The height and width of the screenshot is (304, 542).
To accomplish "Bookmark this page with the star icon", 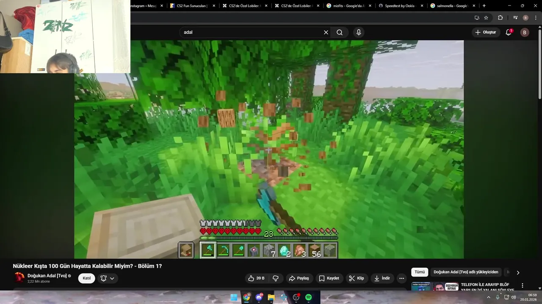I will [486, 18].
